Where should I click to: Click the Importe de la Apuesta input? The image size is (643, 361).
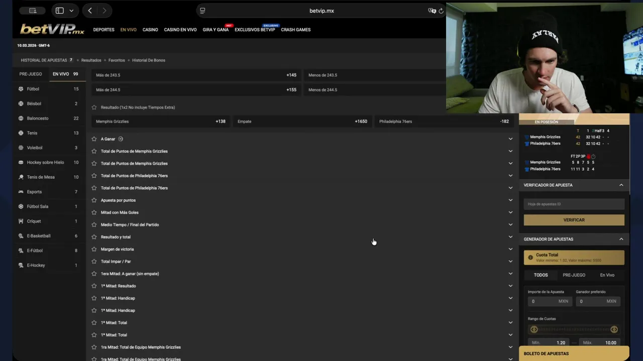pyautogui.click(x=550, y=301)
